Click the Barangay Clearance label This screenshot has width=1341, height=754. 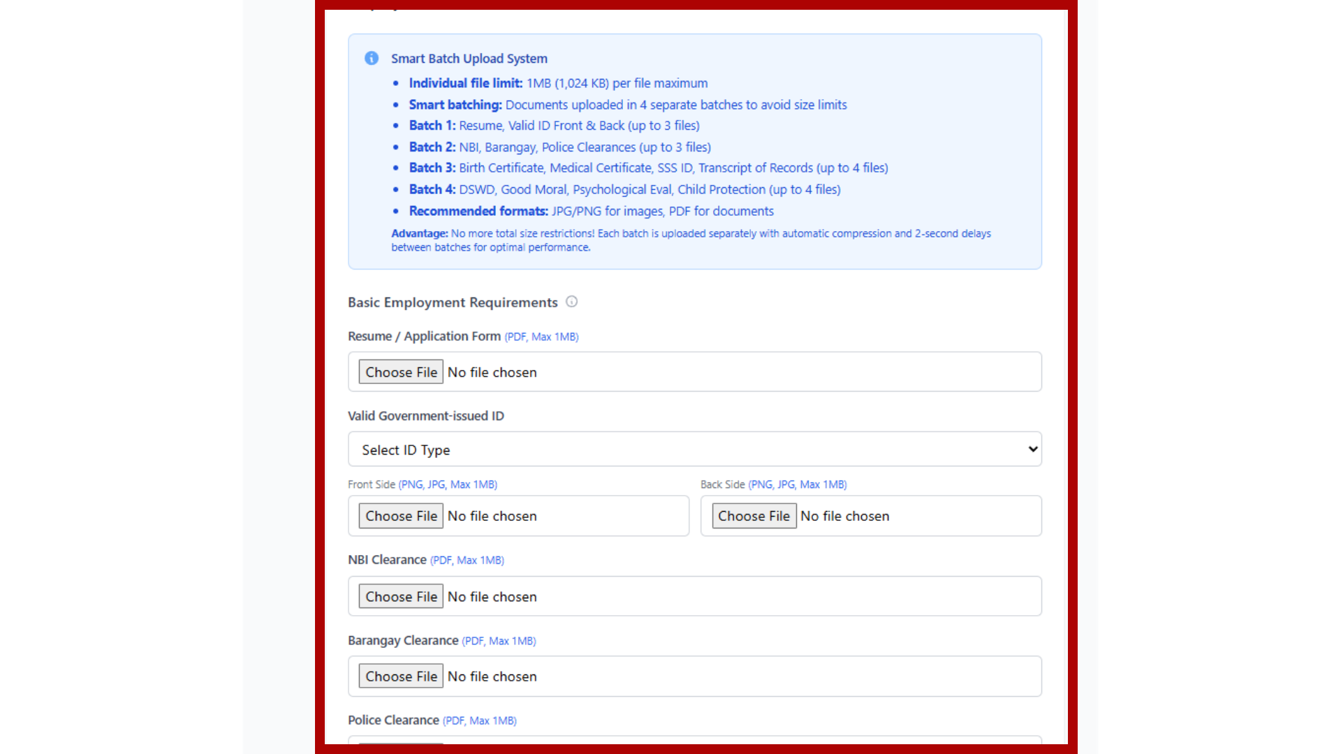[403, 641]
